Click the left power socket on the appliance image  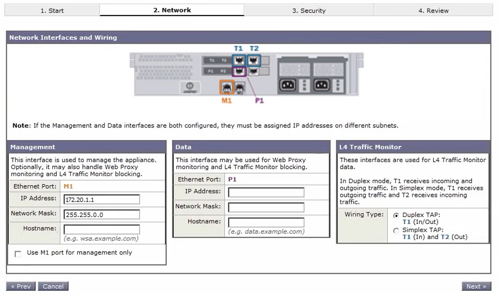pos(288,85)
